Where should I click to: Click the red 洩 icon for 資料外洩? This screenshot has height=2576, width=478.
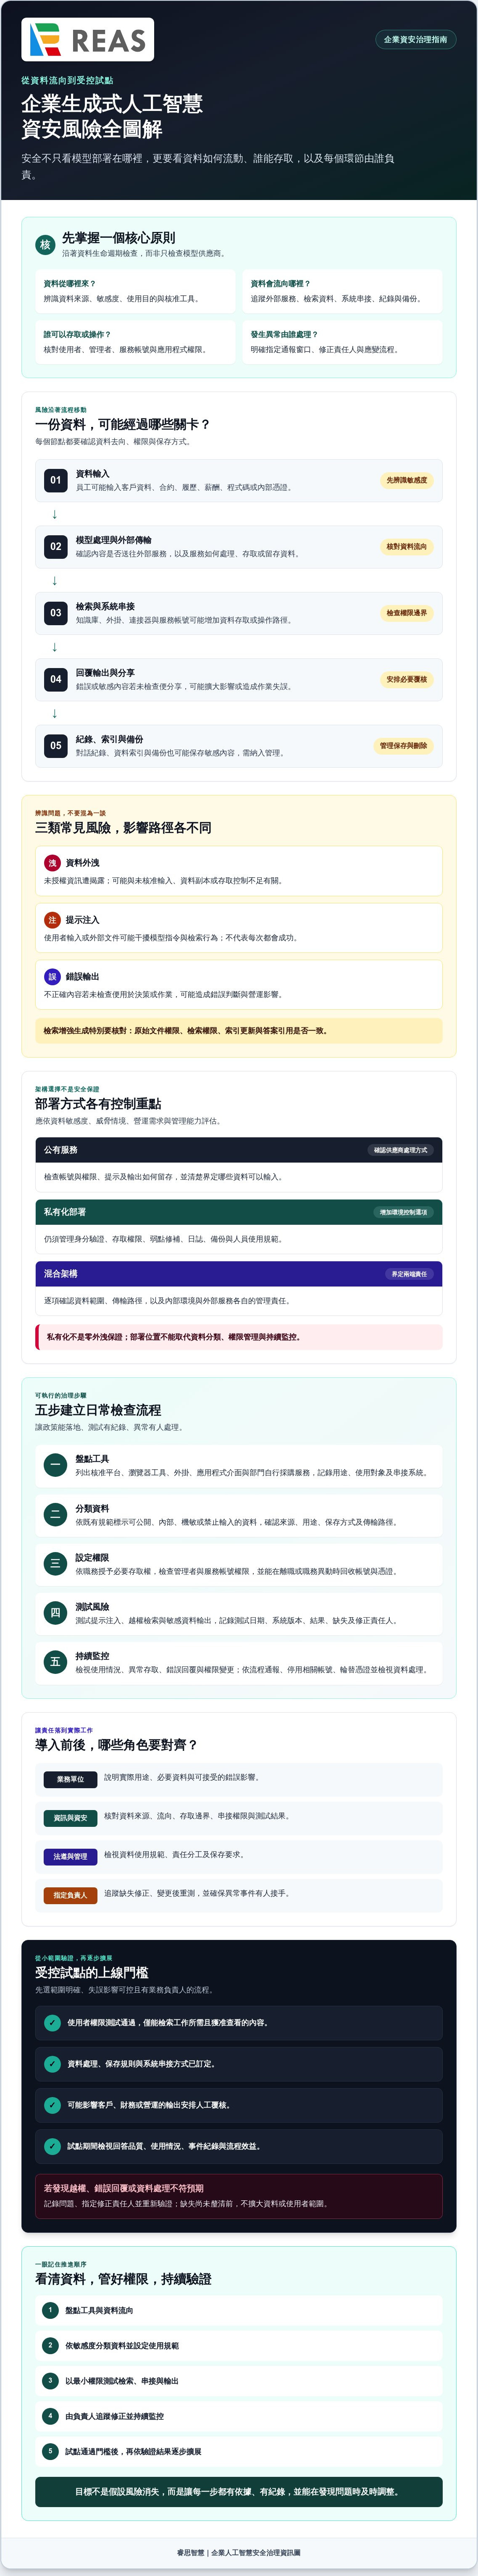[x=52, y=863]
